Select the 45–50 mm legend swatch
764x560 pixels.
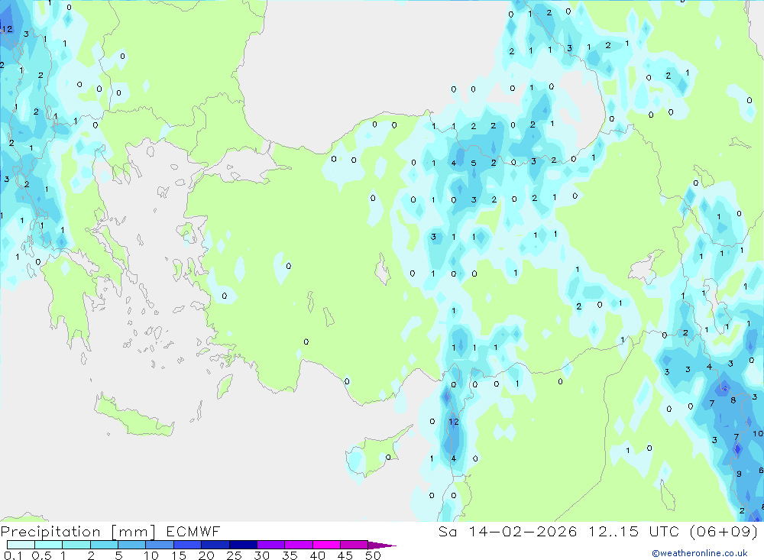tap(354, 545)
